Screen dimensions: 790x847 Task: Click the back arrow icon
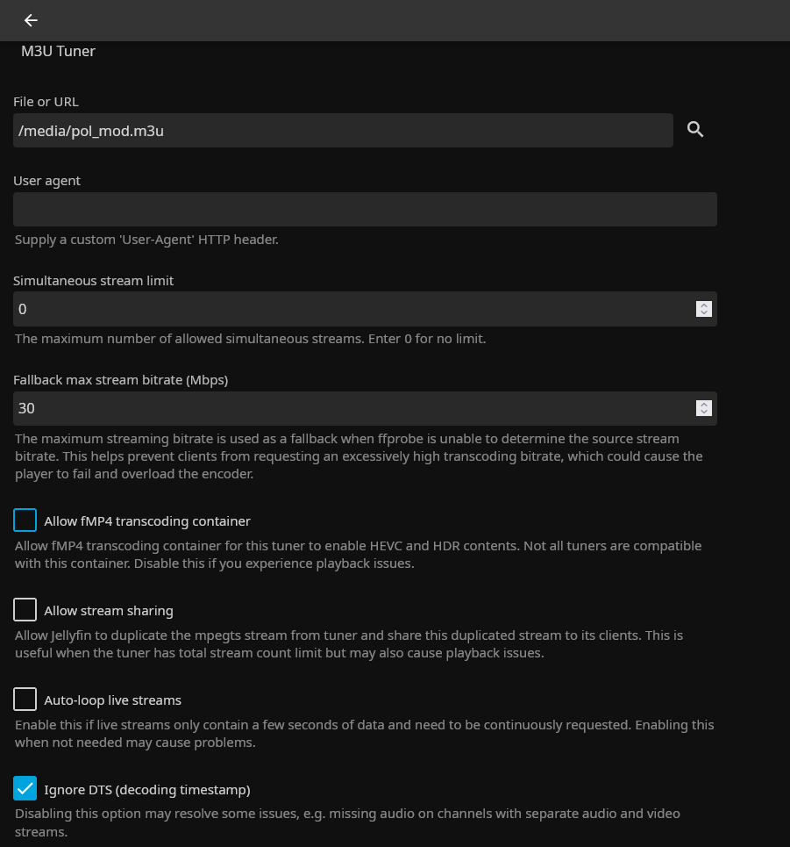(x=31, y=20)
